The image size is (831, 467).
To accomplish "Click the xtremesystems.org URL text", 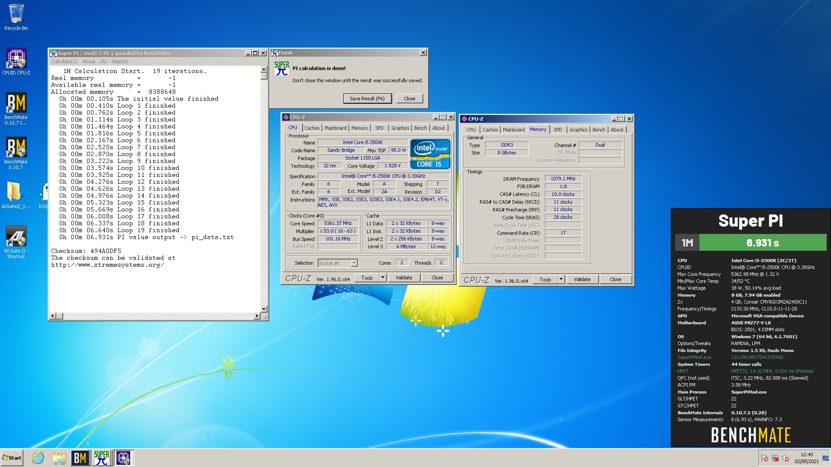I will [108, 265].
